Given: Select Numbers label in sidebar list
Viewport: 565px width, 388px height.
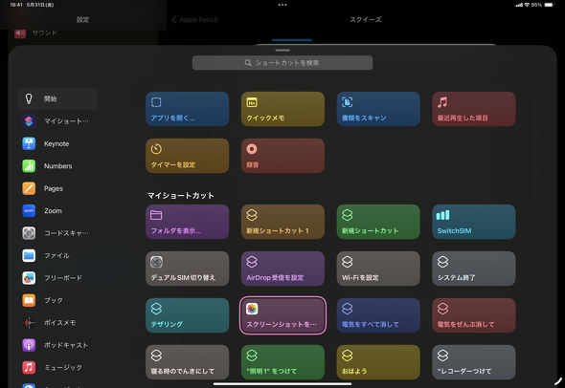Looking at the screenshot, I should (57, 166).
